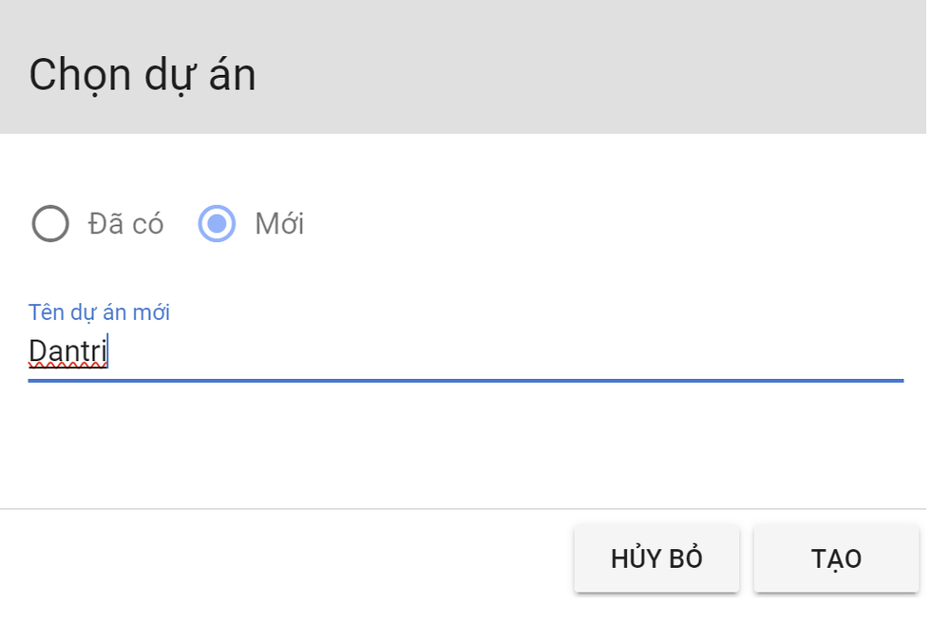Click the divider line above the buttons
The image size is (931, 623).
click(465, 509)
